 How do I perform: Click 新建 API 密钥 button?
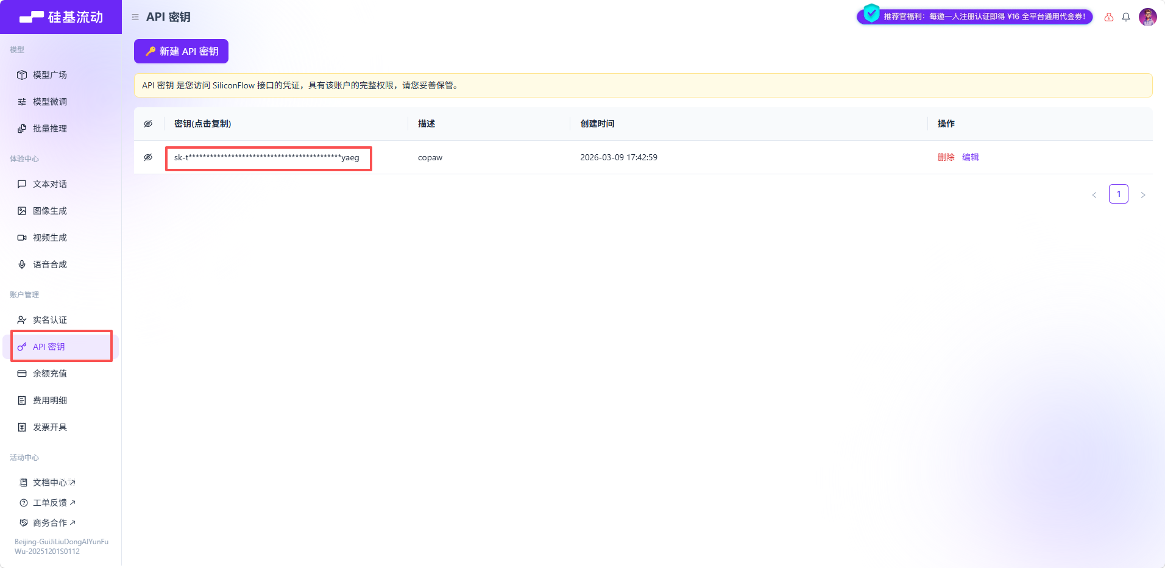(181, 51)
